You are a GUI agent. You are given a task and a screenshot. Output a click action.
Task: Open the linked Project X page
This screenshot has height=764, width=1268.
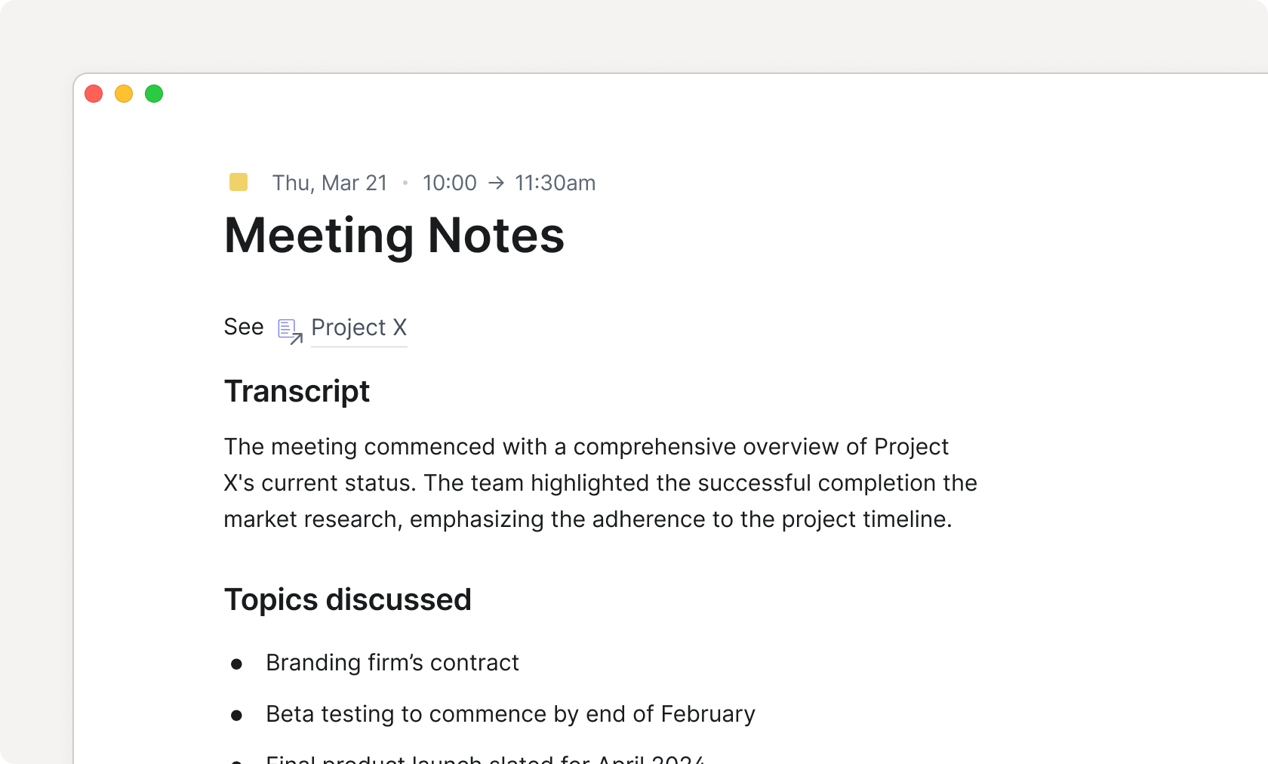click(359, 328)
